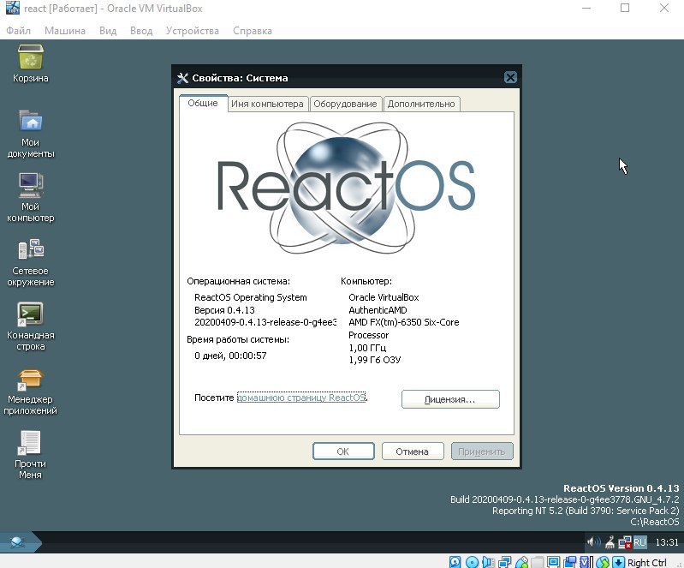The height and width of the screenshot is (568, 684).
Task: Click the OK button
Action: (343, 451)
